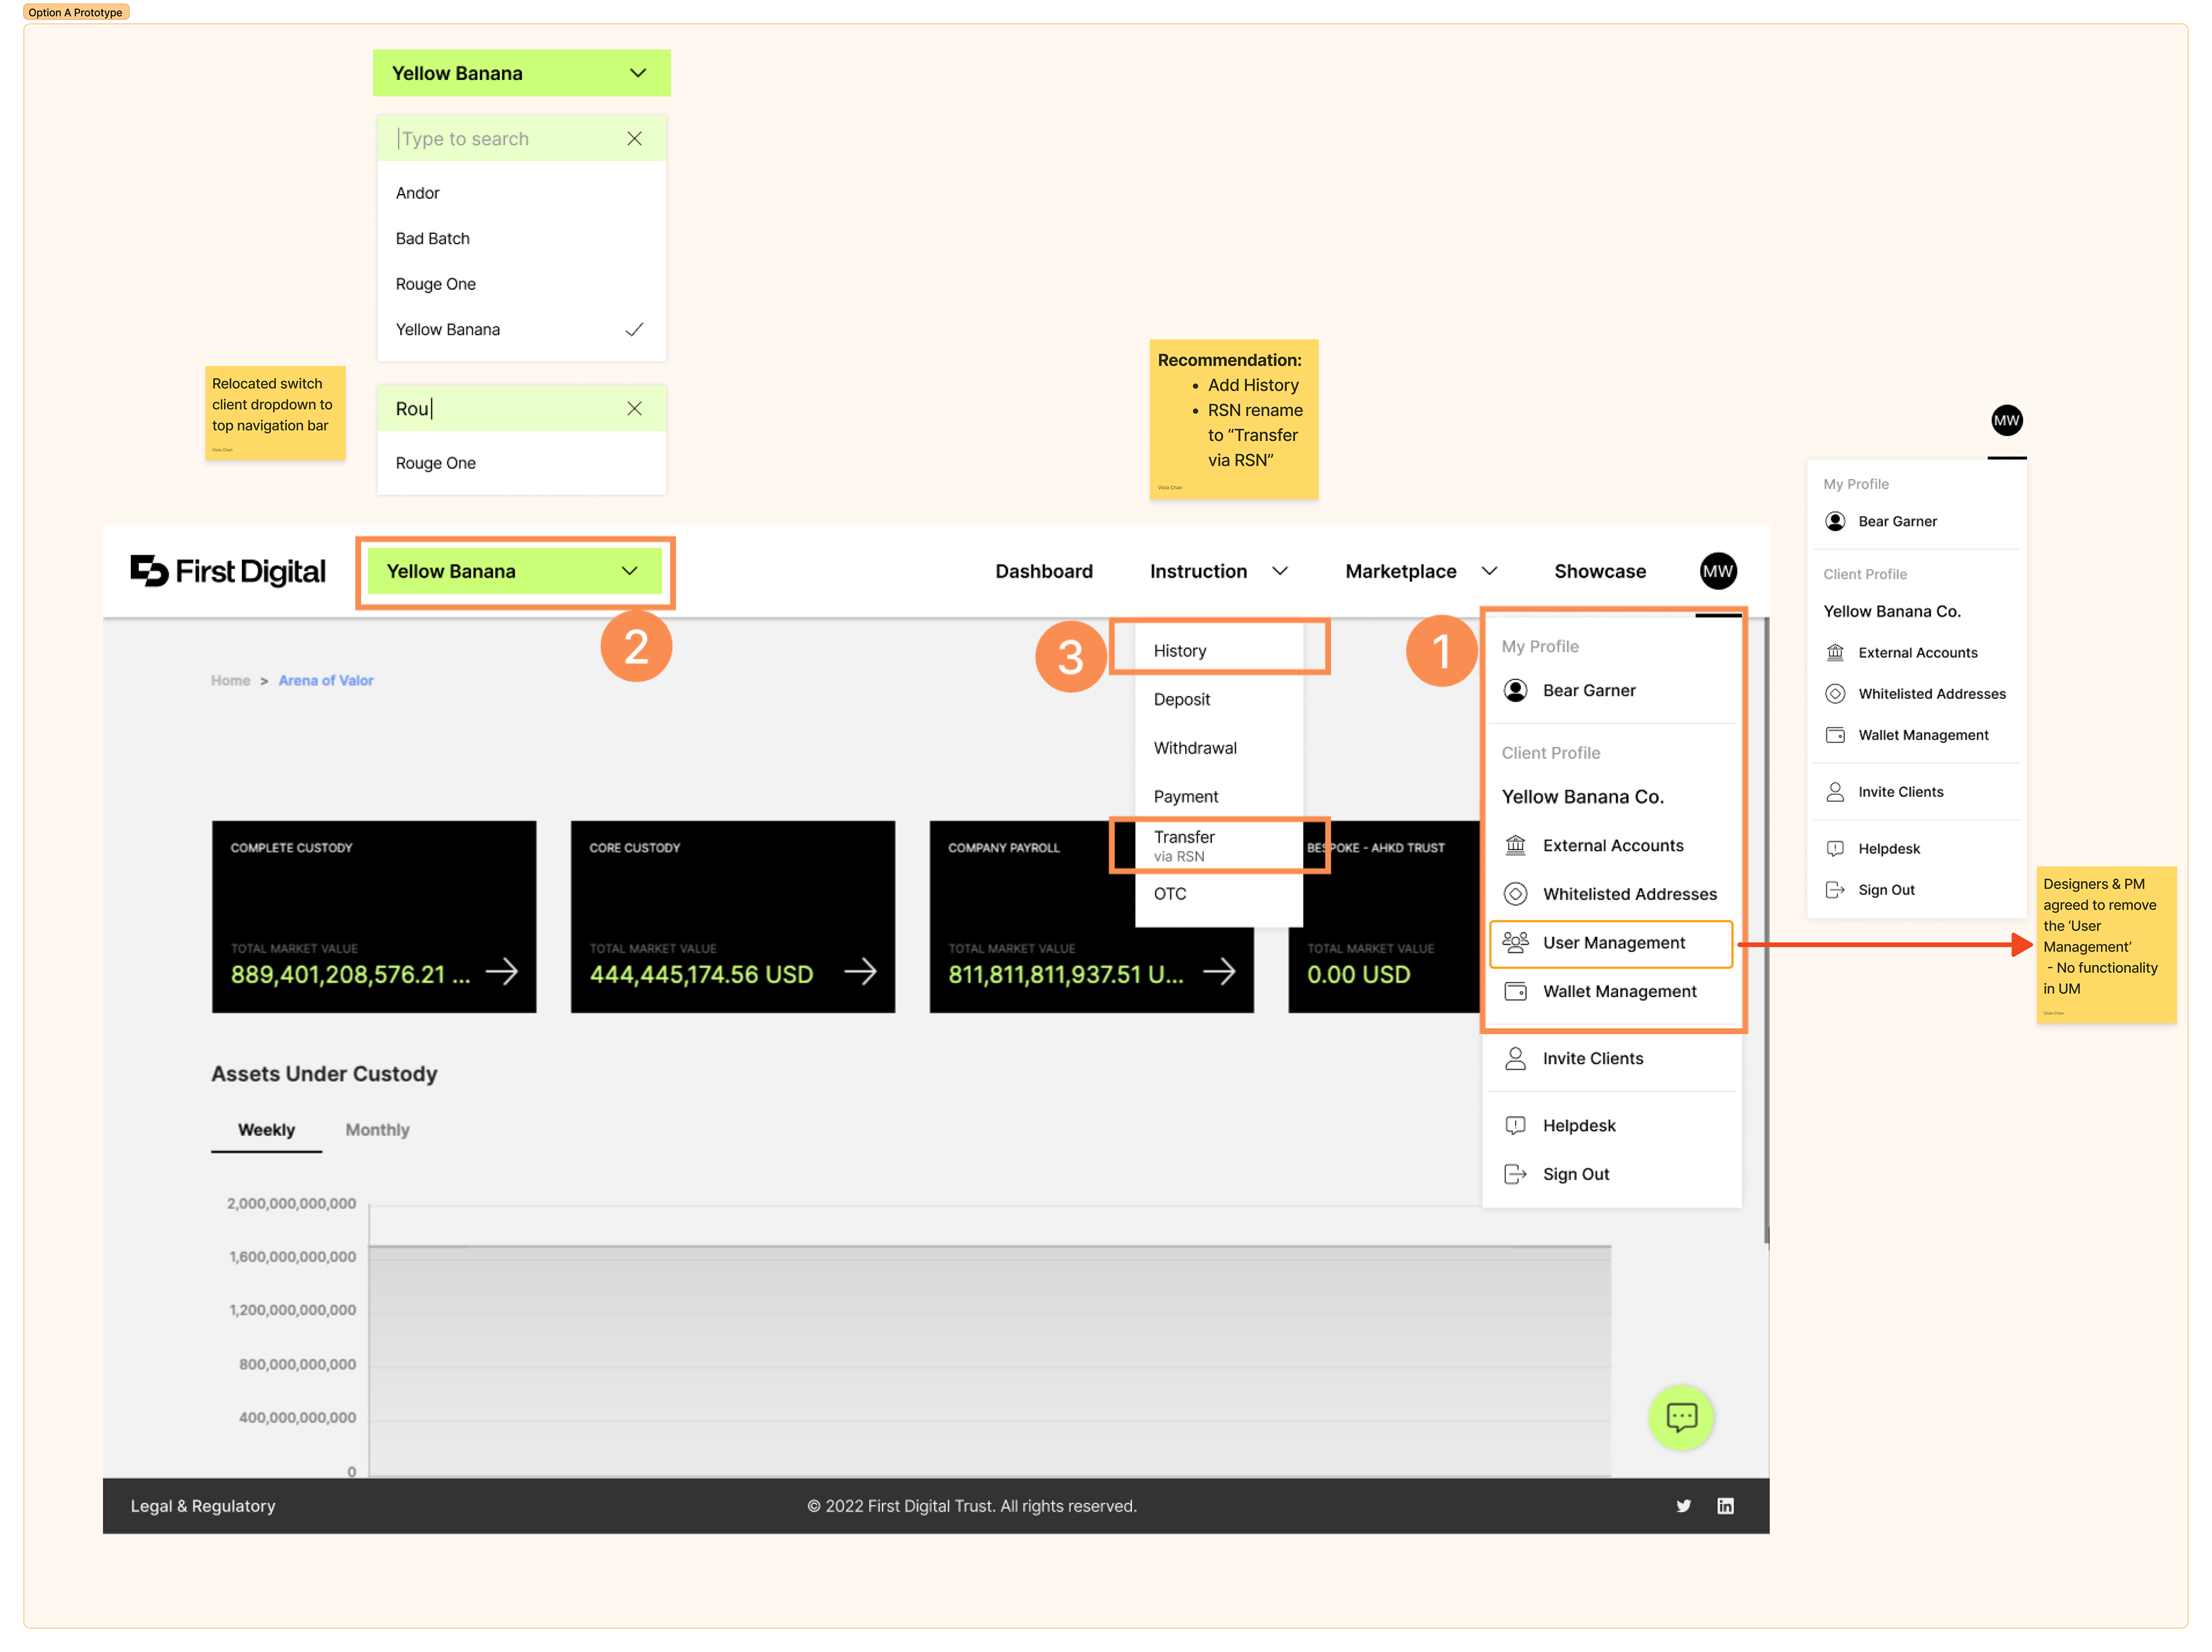Choose Payment from Instruction menu

(x=1218, y=797)
